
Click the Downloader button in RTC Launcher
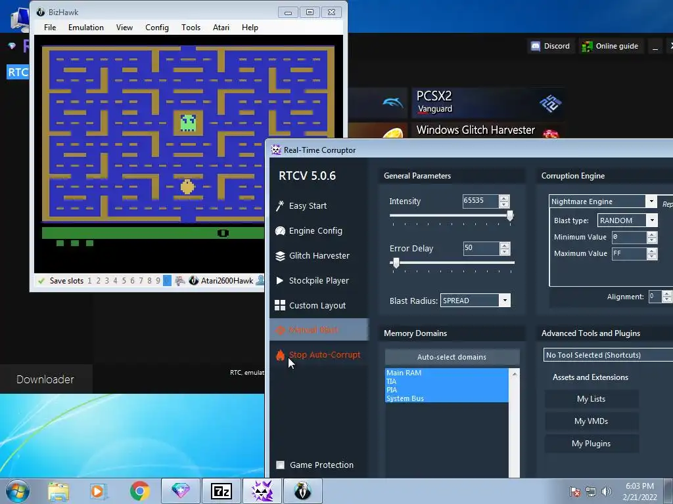click(45, 379)
